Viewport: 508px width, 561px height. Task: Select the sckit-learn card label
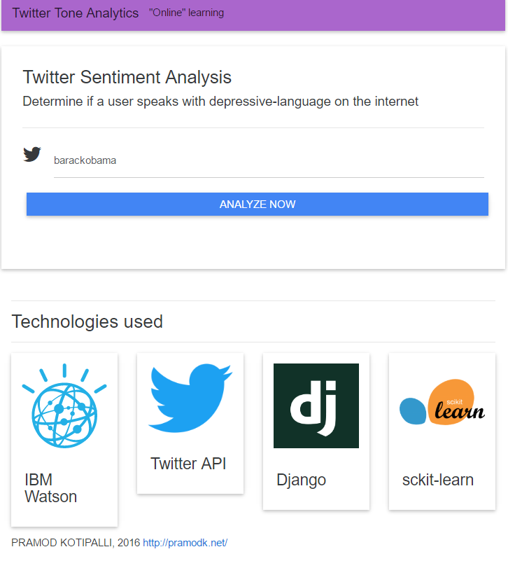(438, 480)
